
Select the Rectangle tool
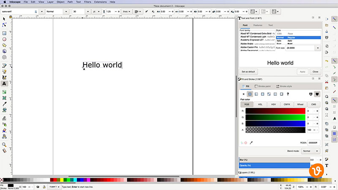click(4, 33)
